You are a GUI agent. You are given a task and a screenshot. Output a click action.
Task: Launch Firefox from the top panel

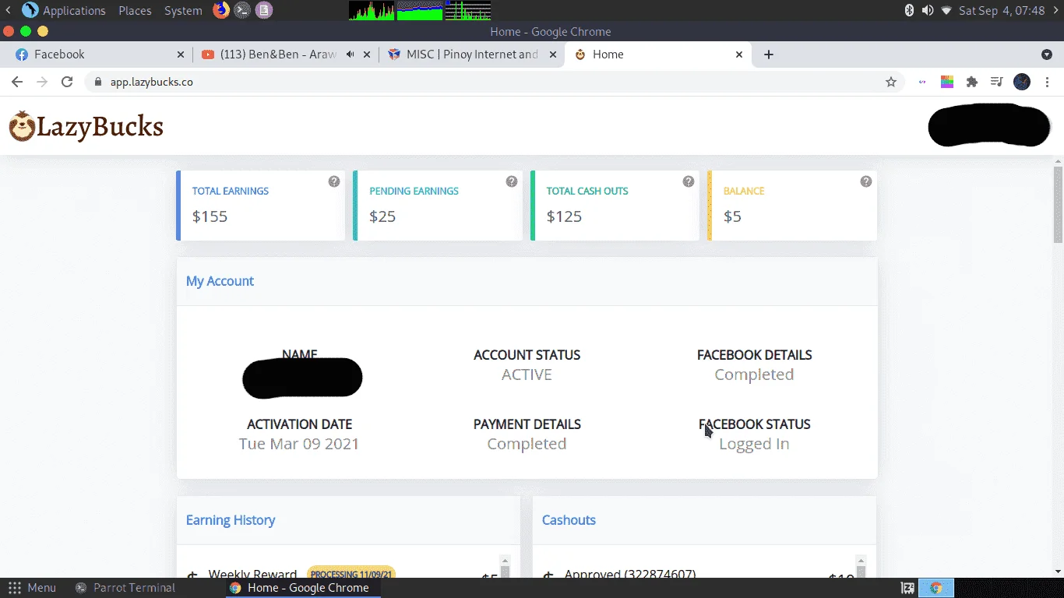[221, 10]
